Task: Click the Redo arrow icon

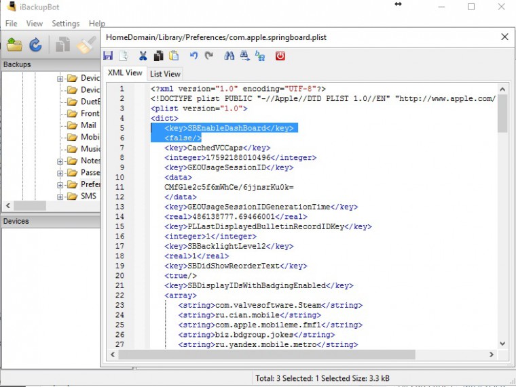Action: point(209,56)
